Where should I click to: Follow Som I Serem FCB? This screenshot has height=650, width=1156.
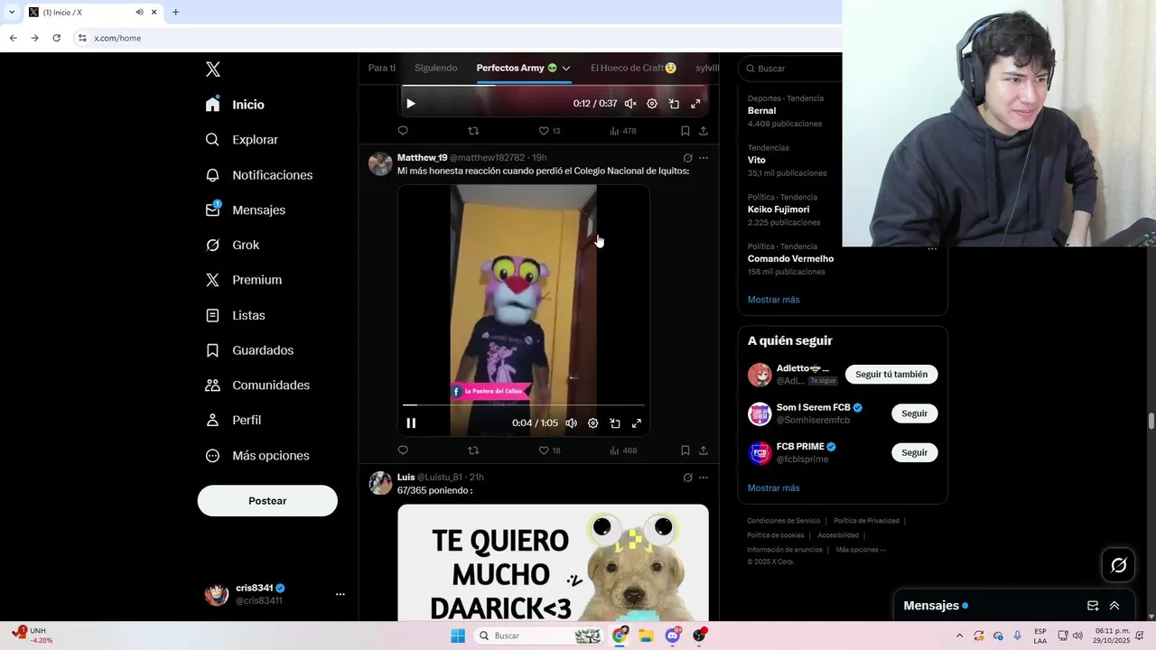pos(914,413)
